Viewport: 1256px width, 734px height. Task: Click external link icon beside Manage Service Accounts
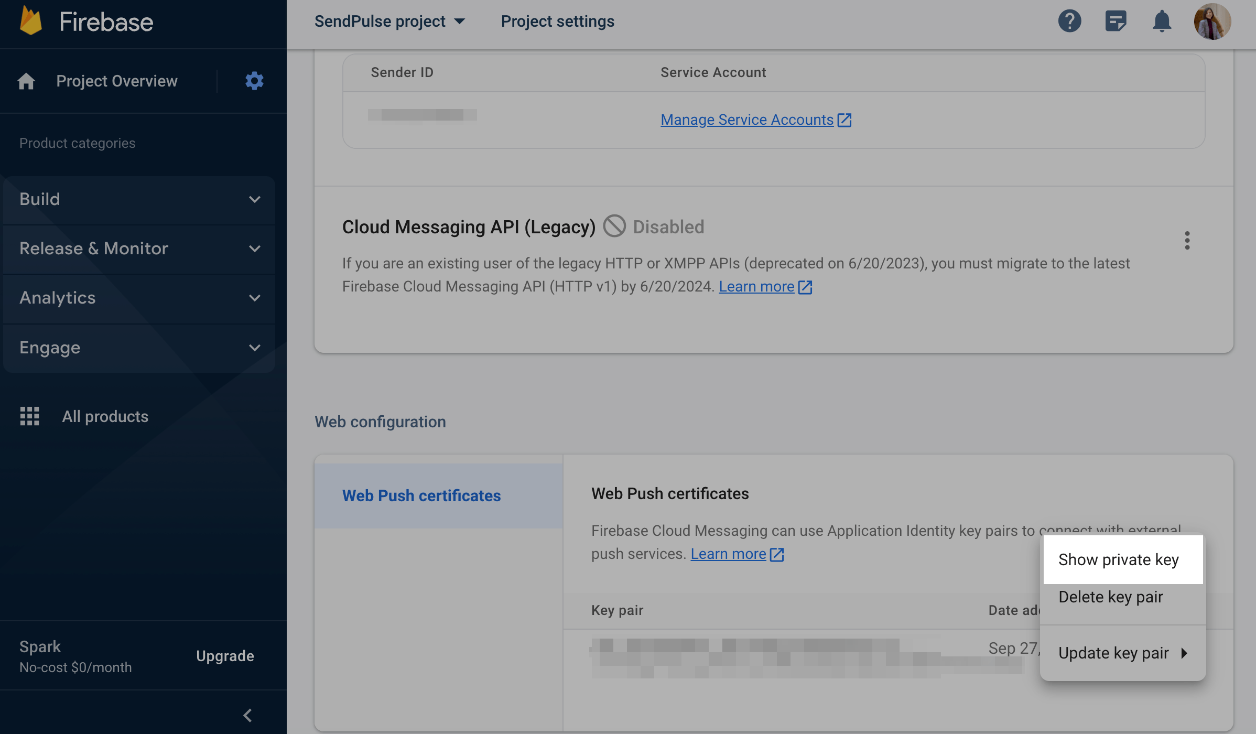click(844, 120)
